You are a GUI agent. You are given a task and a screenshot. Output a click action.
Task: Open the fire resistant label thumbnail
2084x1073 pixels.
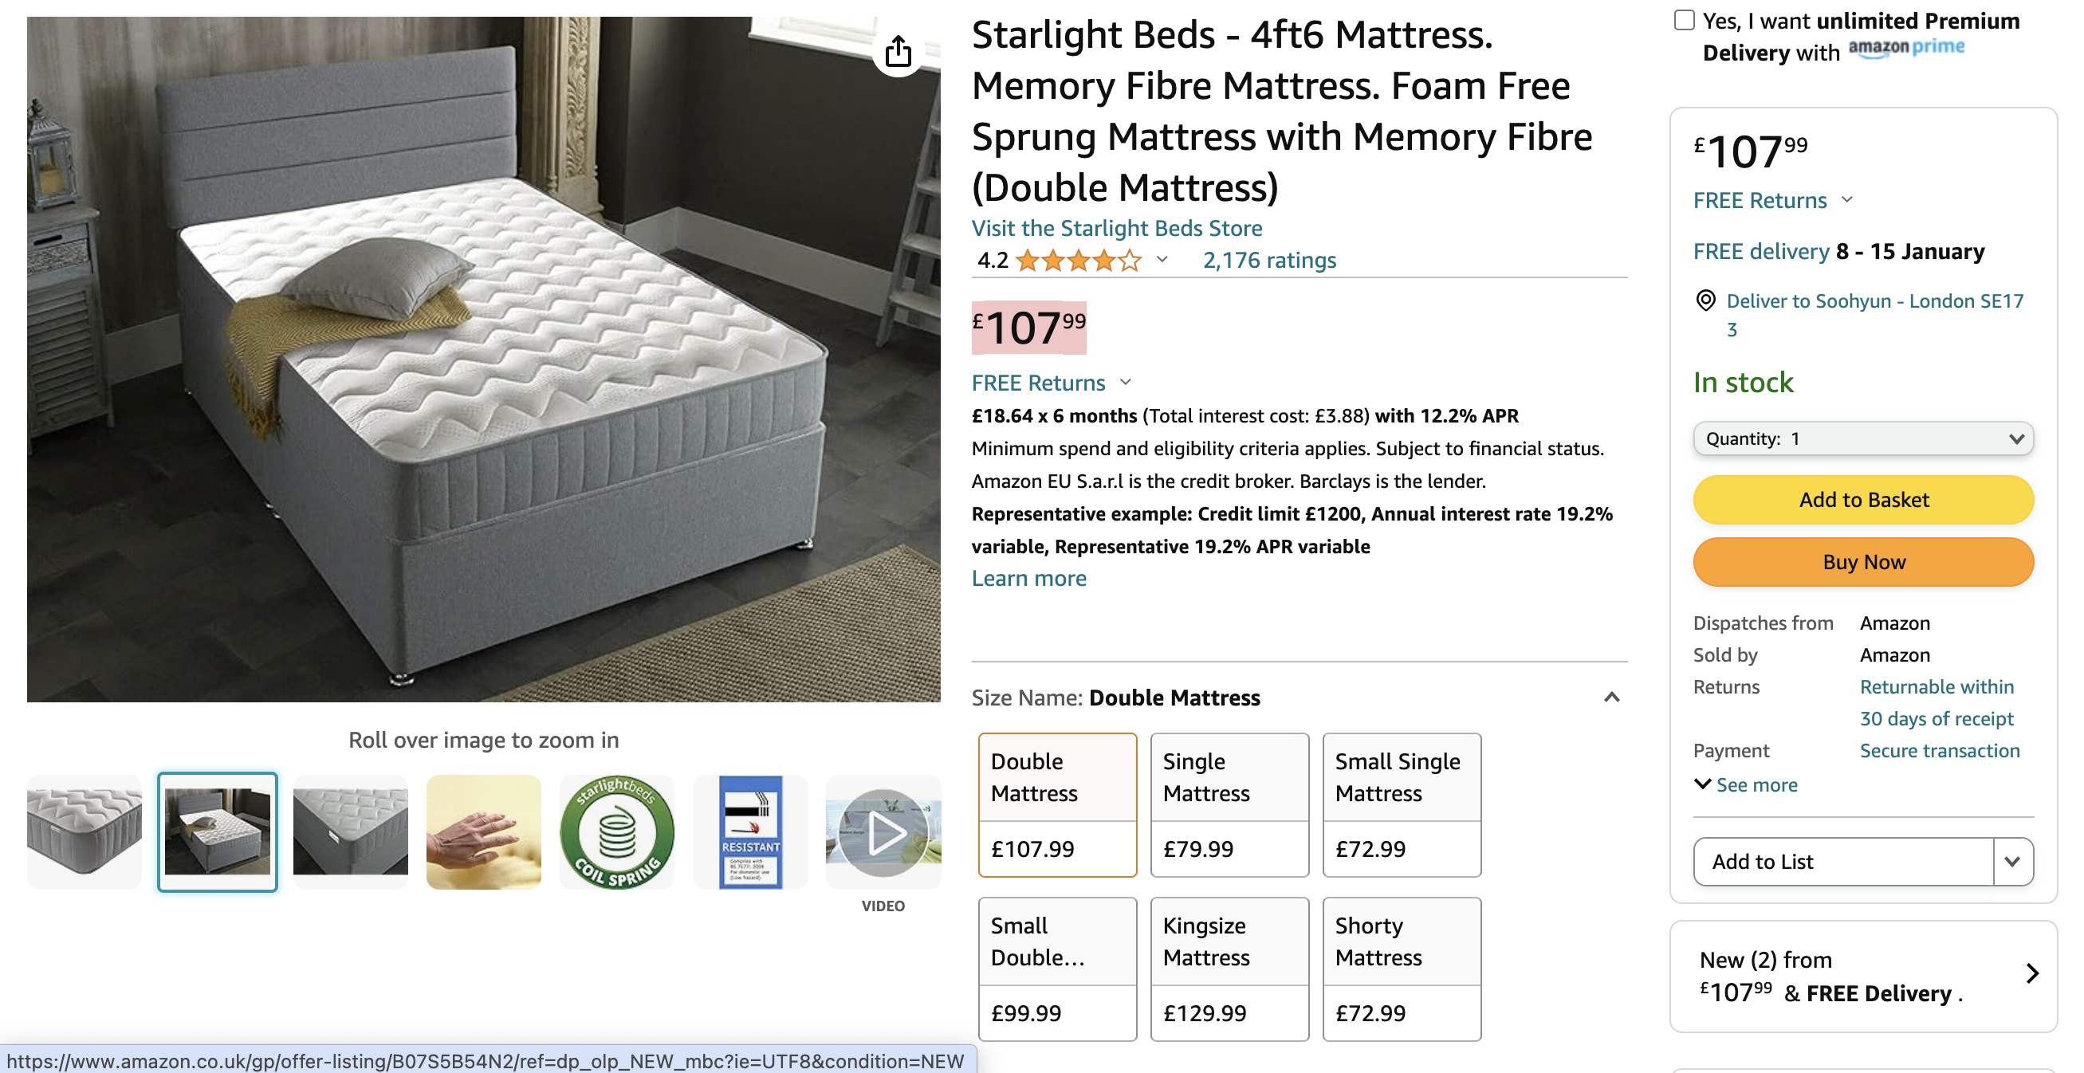coord(750,833)
